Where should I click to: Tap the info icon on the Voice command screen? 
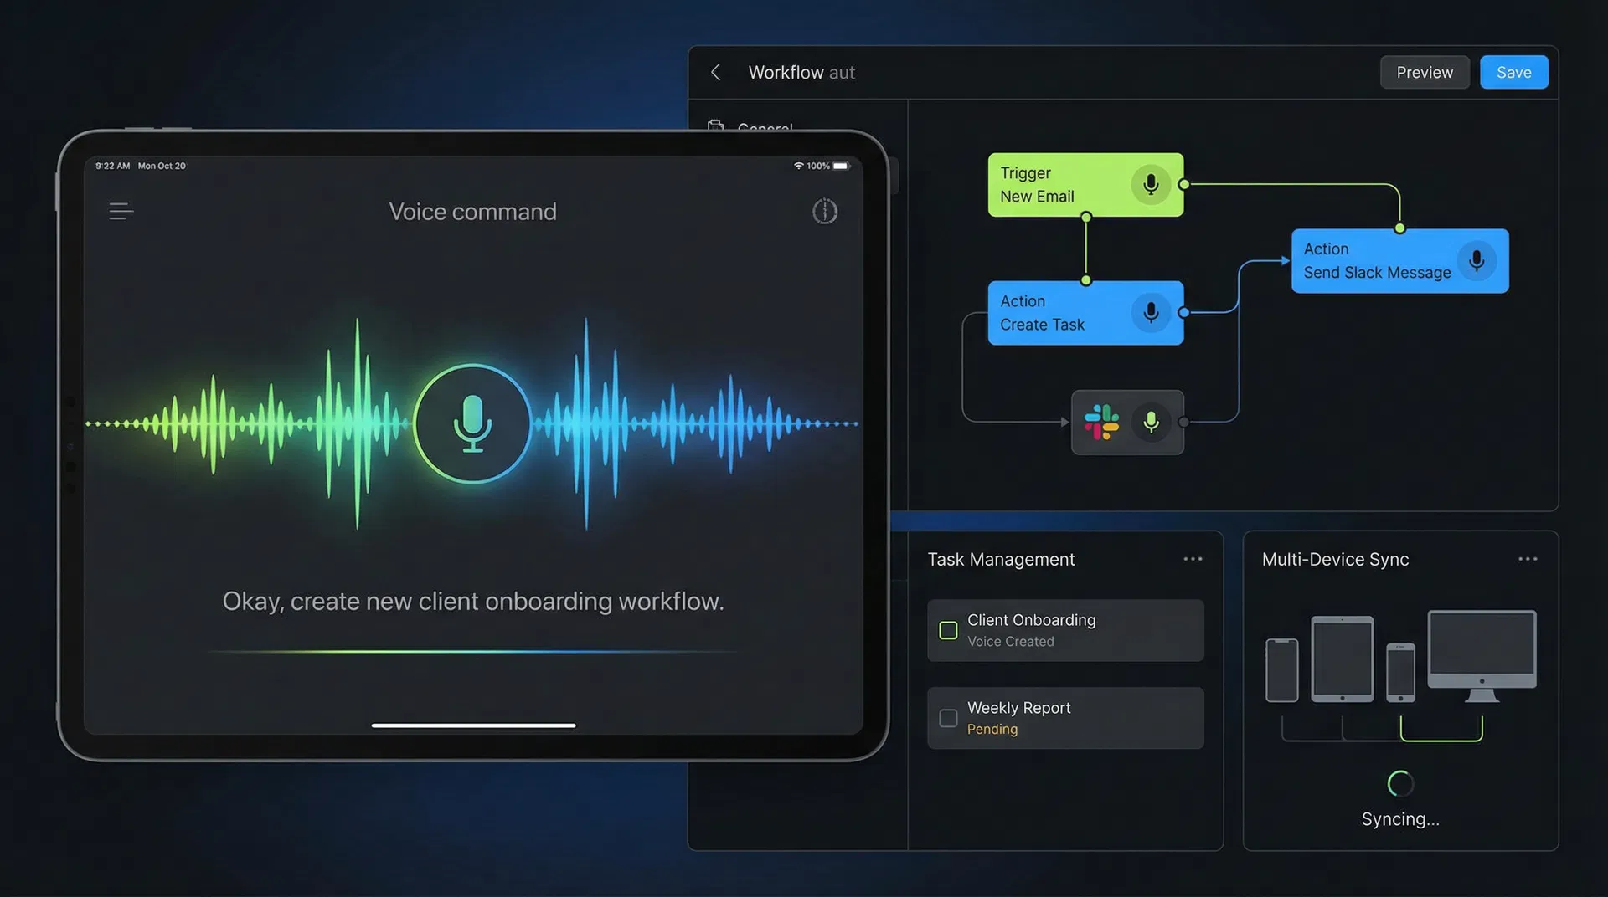click(x=825, y=211)
